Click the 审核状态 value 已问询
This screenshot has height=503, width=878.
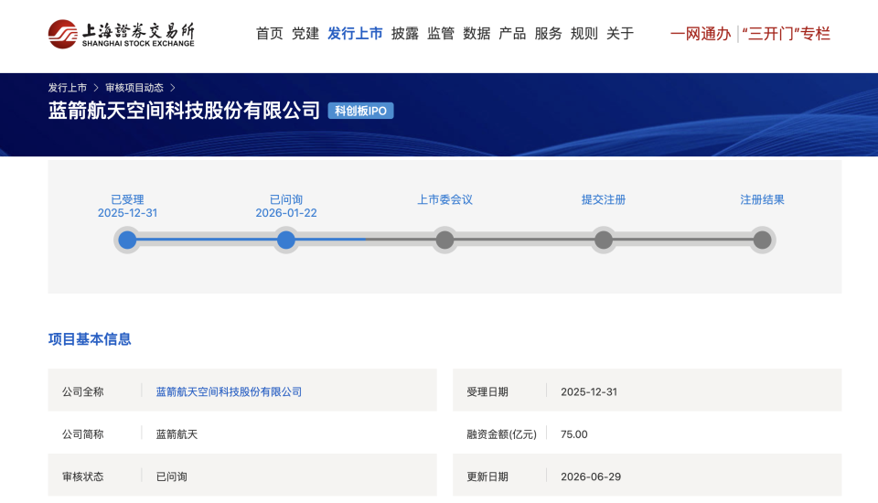point(171,476)
